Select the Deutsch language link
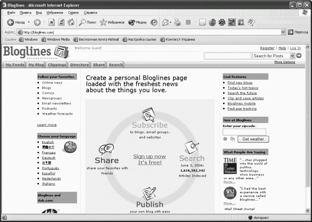The width and height of the screenshot is (312, 222). point(48,157)
